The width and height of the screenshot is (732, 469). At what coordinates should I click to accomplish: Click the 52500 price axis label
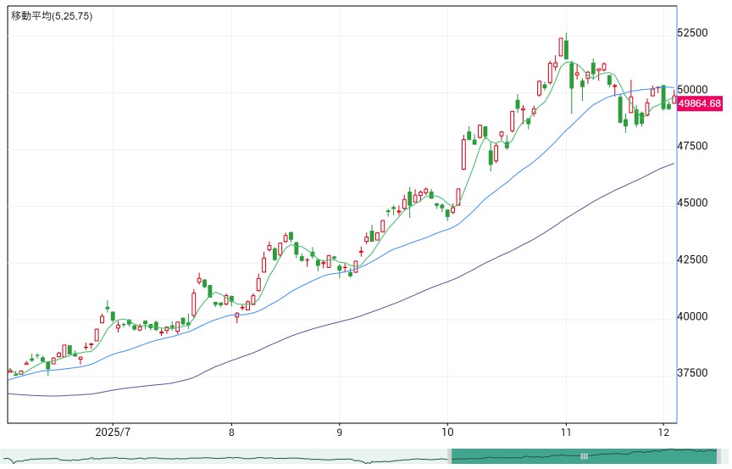692,33
